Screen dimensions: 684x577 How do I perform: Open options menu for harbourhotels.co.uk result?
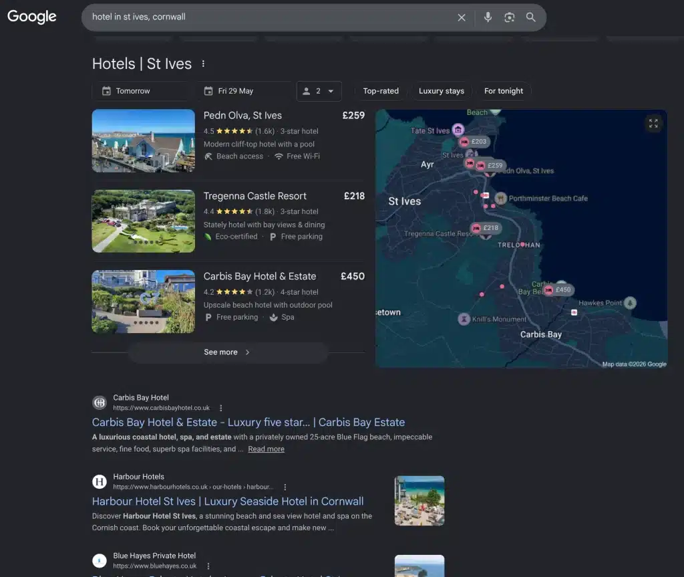point(285,487)
